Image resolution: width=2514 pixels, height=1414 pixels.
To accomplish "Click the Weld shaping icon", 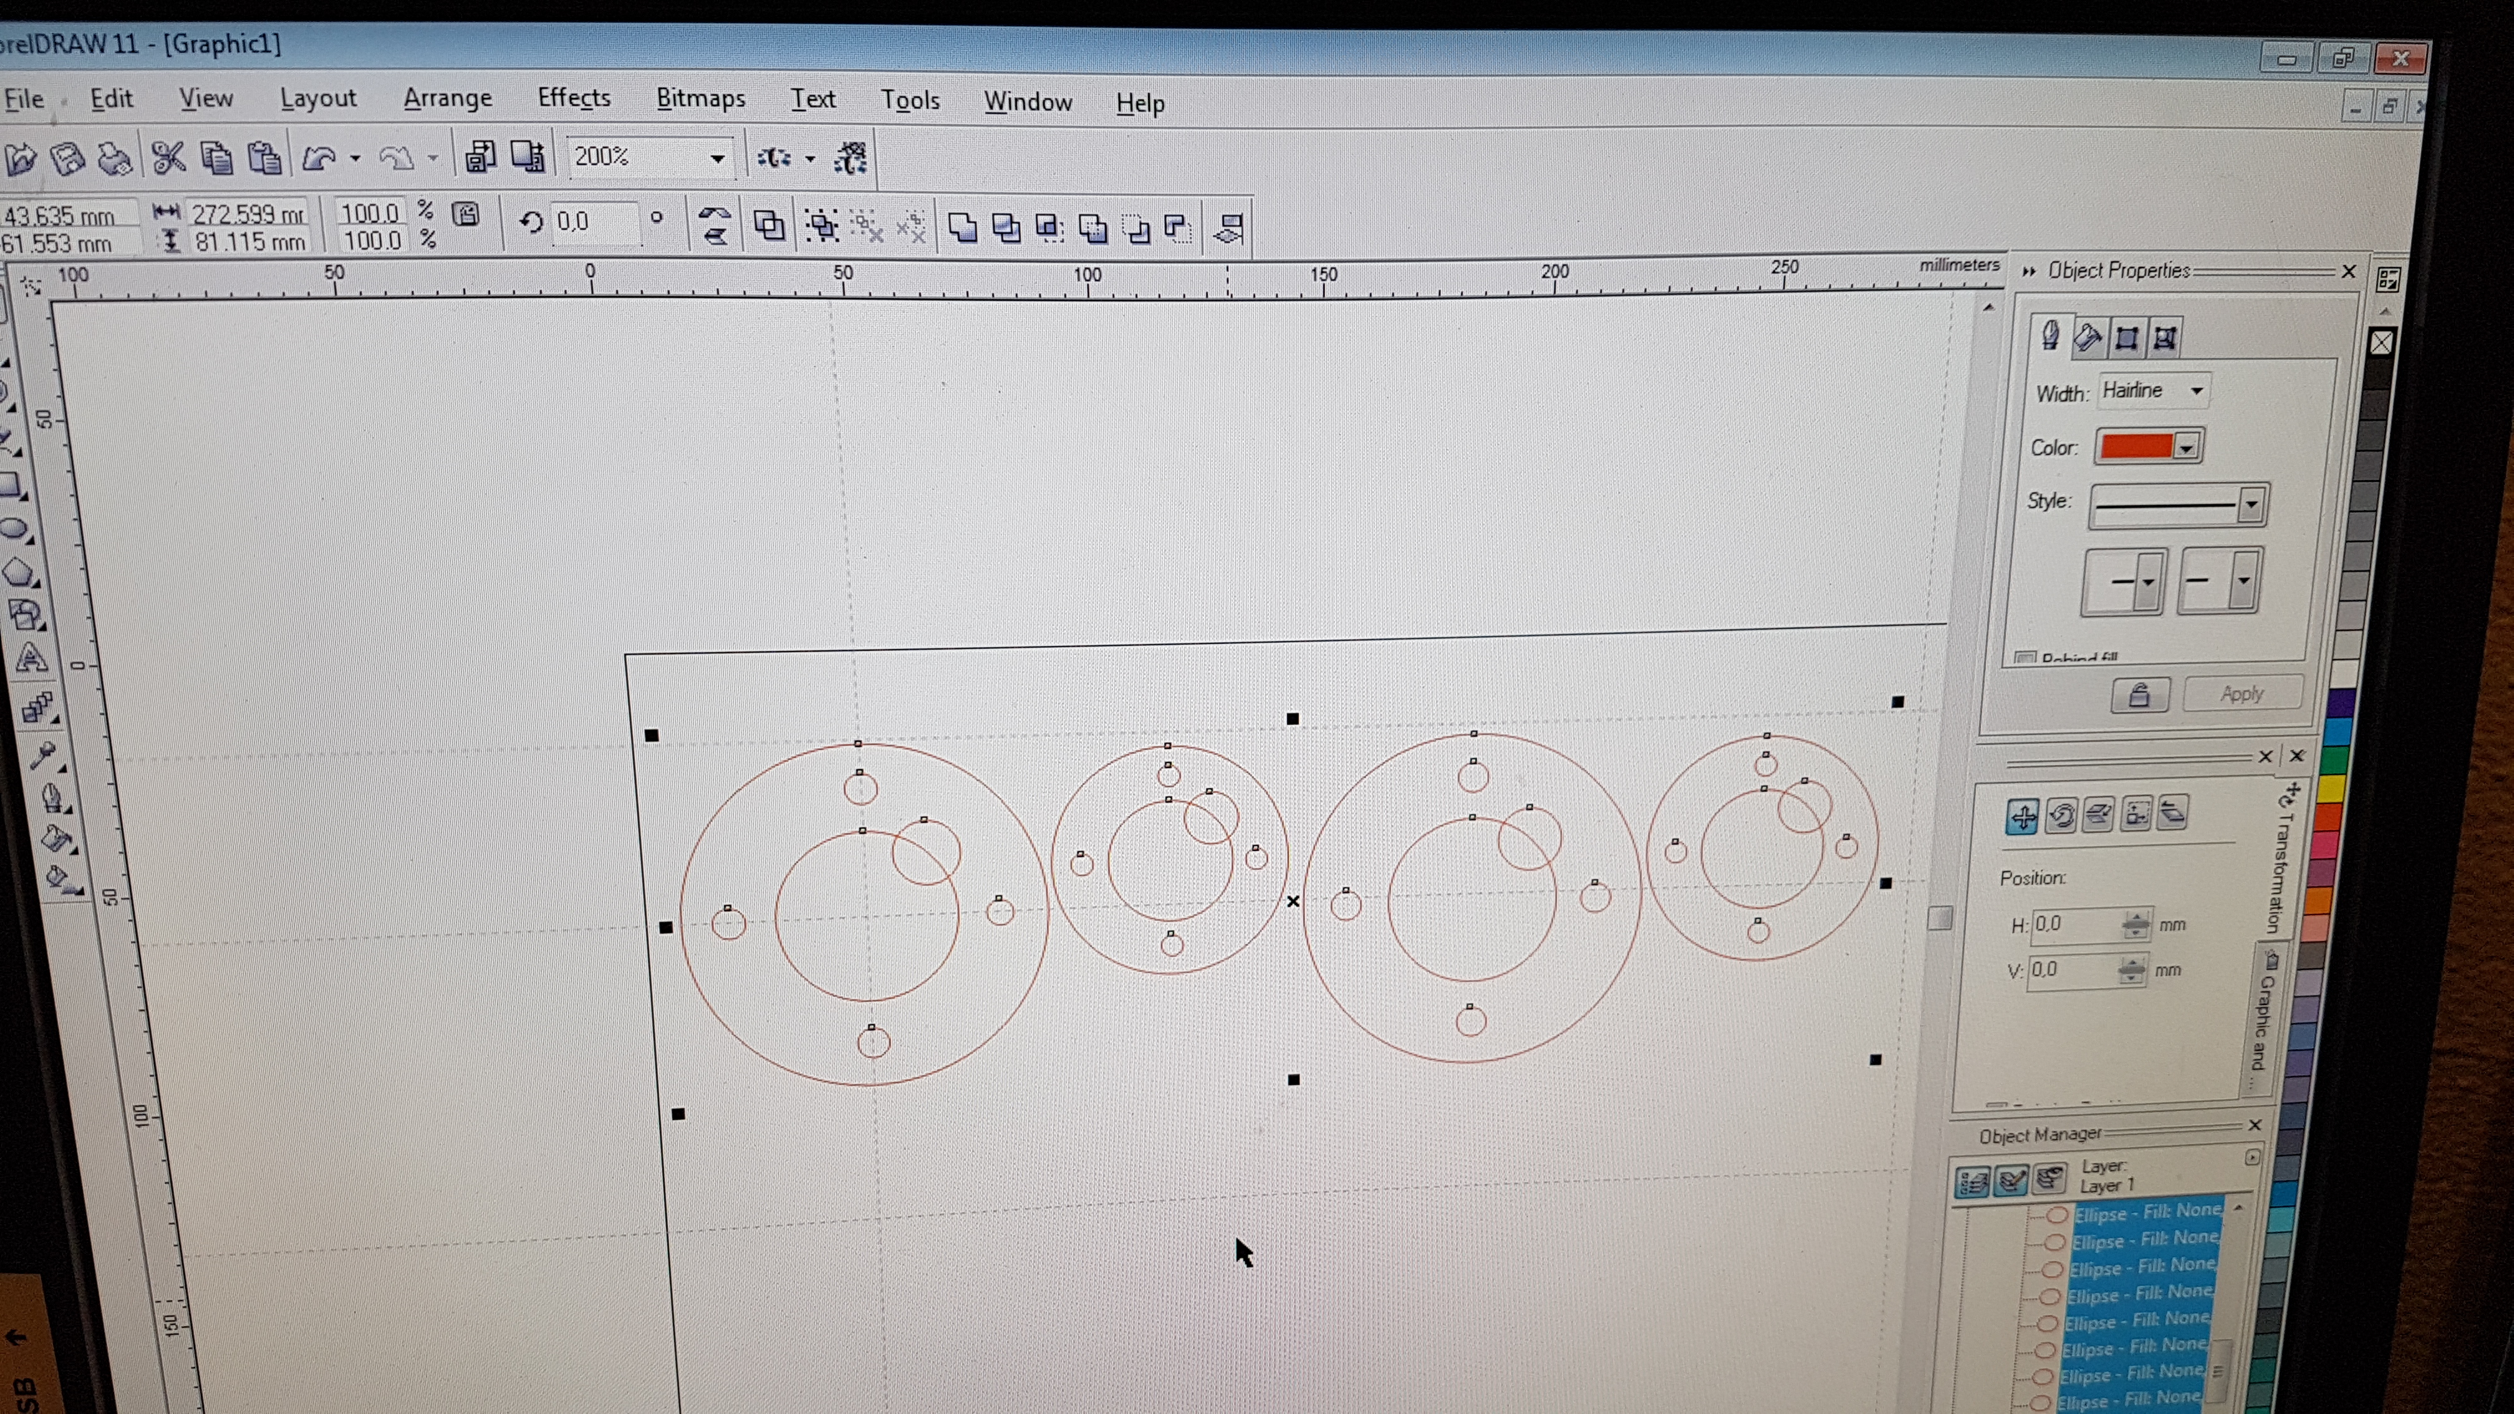I will click(x=962, y=228).
